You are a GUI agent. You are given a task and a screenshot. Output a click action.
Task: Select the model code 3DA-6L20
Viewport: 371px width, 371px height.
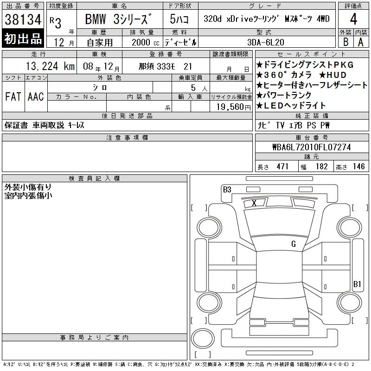pyautogui.click(x=265, y=42)
